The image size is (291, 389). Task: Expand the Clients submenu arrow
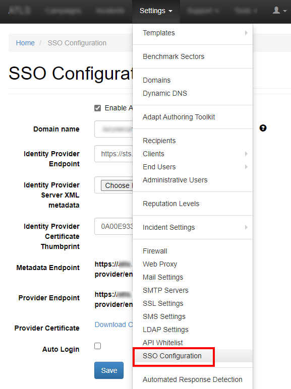tap(246, 154)
